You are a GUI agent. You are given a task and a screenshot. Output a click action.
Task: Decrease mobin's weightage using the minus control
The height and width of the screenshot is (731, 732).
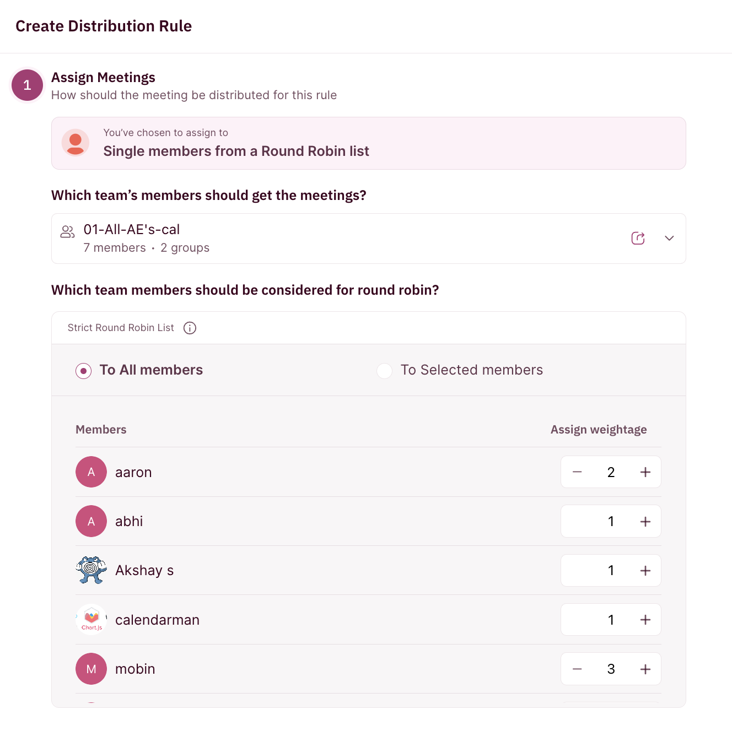(x=577, y=669)
